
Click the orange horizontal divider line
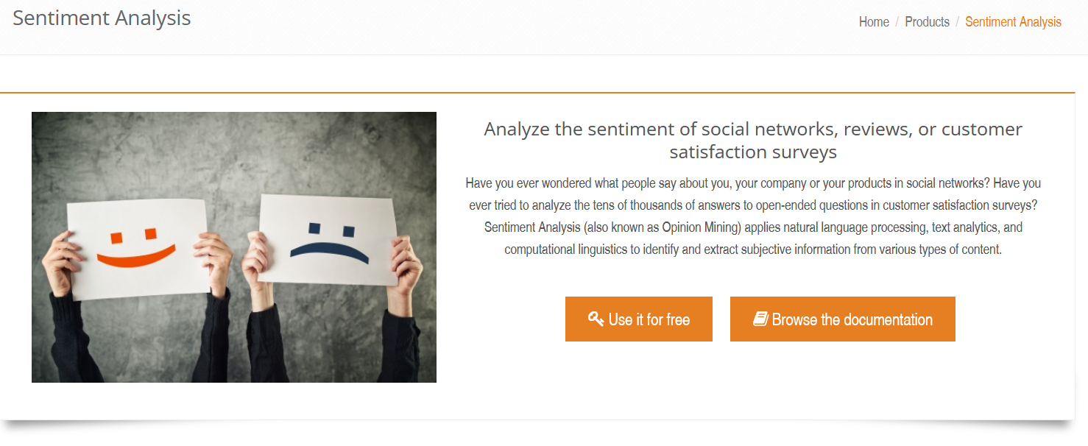(x=544, y=93)
